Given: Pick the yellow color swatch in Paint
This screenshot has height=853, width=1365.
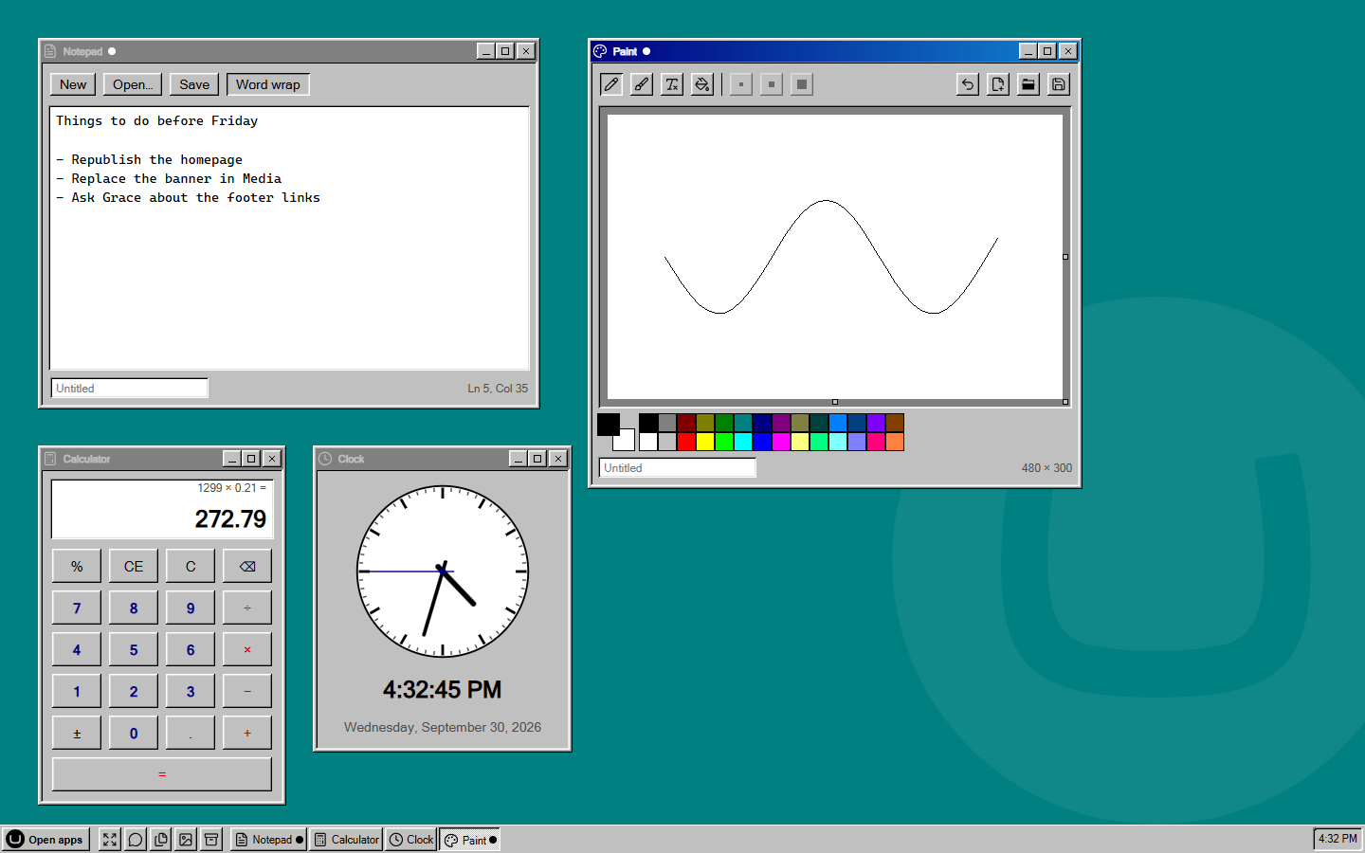Looking at the screenshot, I should click(x=705, y=442).
